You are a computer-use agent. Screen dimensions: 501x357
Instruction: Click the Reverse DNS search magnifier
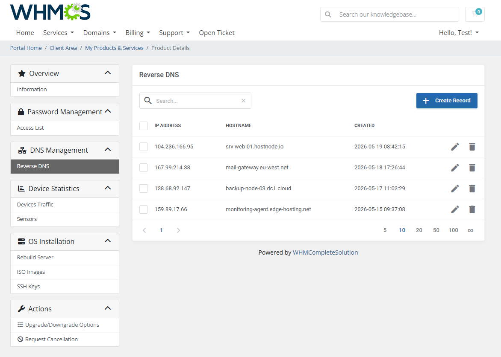pos(147,100)
